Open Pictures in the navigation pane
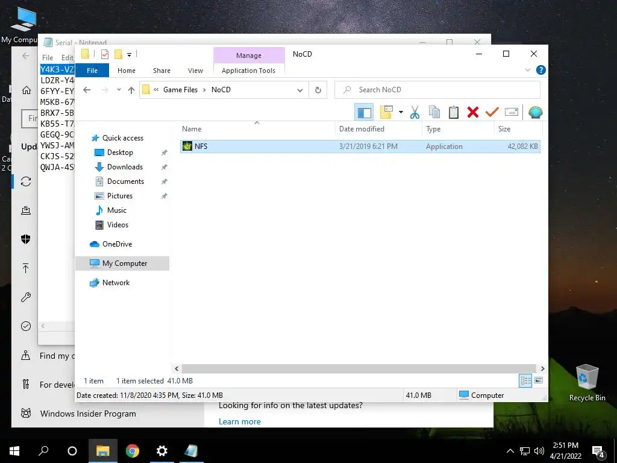 coord(120,196)
